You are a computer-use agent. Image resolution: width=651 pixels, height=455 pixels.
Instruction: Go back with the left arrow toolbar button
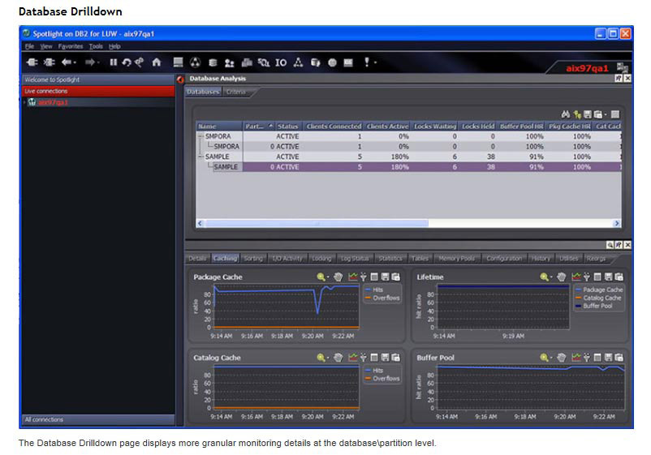[66, 62]
